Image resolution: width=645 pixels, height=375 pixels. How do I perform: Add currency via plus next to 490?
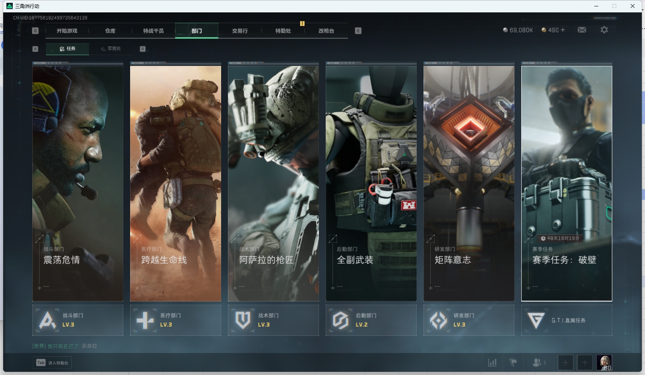pyautogui.click(x=563, y=30)
